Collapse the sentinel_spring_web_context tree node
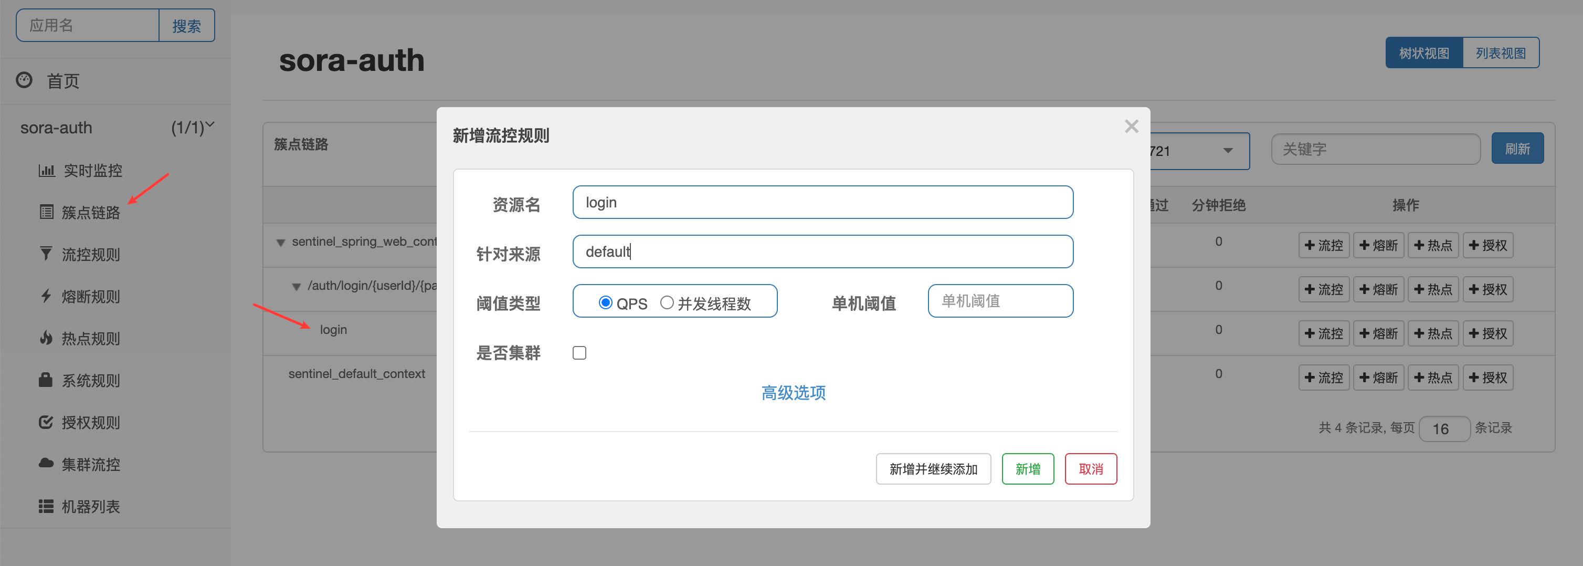Image resolution: width=1583 pixels, height=566 pixels. pyautogui.click(x=281, y=243)
